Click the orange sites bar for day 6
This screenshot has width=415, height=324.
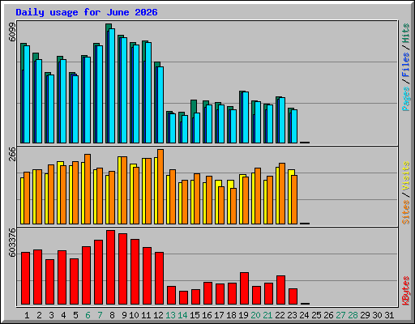88,189
